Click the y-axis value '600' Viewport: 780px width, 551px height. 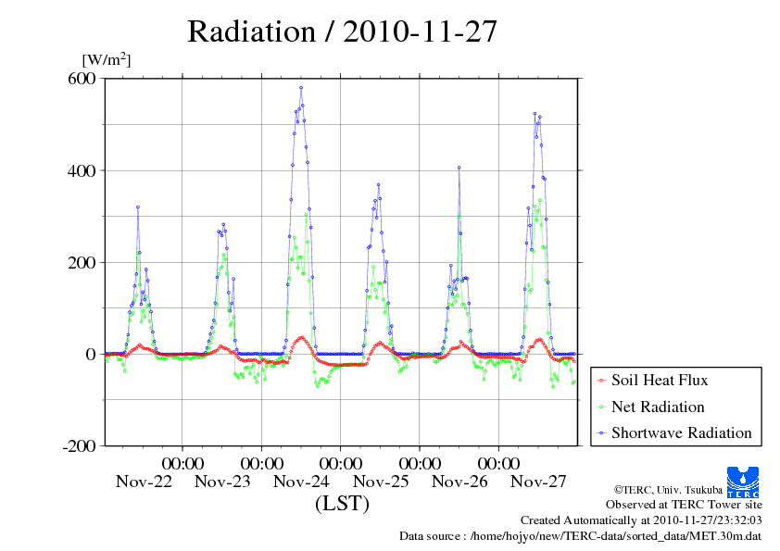coord(82,78)
